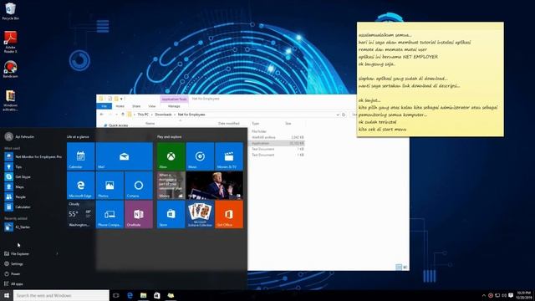Launch Microsoft Solitaire Collection tile

200,214
